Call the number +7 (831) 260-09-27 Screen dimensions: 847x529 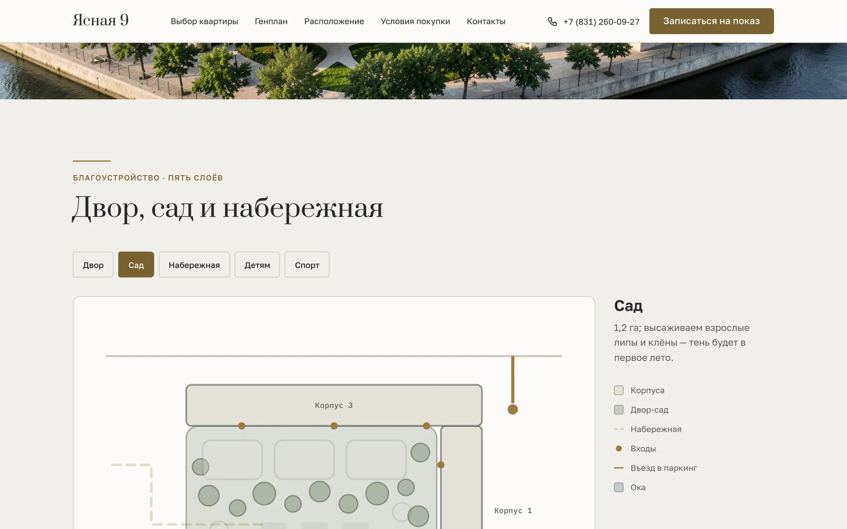(x=601, y=22)
